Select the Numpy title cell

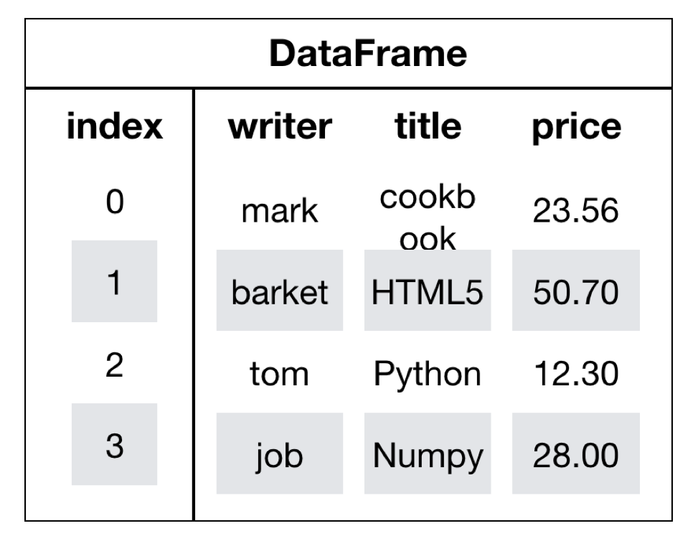pos(428,454)
